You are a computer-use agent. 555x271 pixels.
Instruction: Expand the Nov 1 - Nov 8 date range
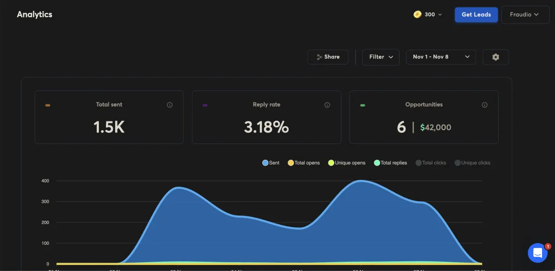pos(441,57)
